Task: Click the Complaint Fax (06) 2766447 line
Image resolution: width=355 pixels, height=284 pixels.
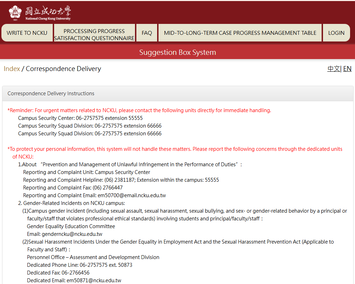Action: (73, 188)
